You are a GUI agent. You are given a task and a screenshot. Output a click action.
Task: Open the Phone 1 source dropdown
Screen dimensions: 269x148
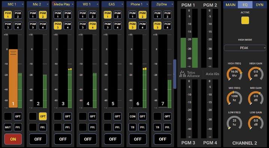coord(138,4)
